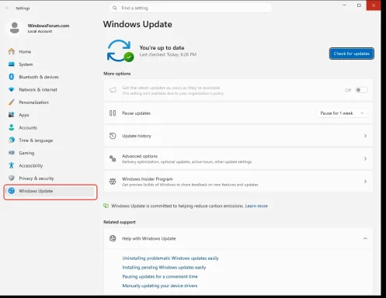Click the search magnifier icon

115,8
